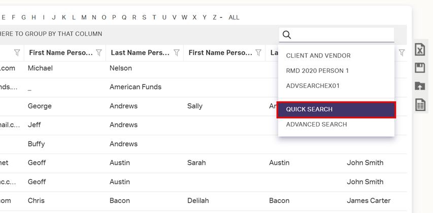This screenshot has height=213, width=433.
Task: Filter by letter M in alphabet bar
Action: 84,17
